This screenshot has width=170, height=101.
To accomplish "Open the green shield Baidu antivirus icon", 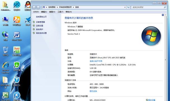I will tap(17, 67).
